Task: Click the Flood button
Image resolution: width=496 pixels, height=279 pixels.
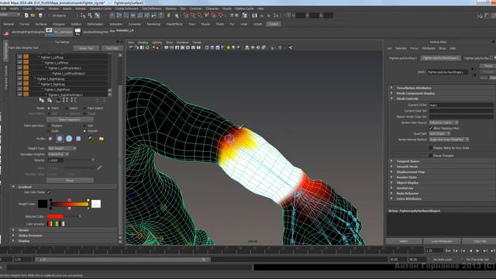Action: [x=70, y=181]
